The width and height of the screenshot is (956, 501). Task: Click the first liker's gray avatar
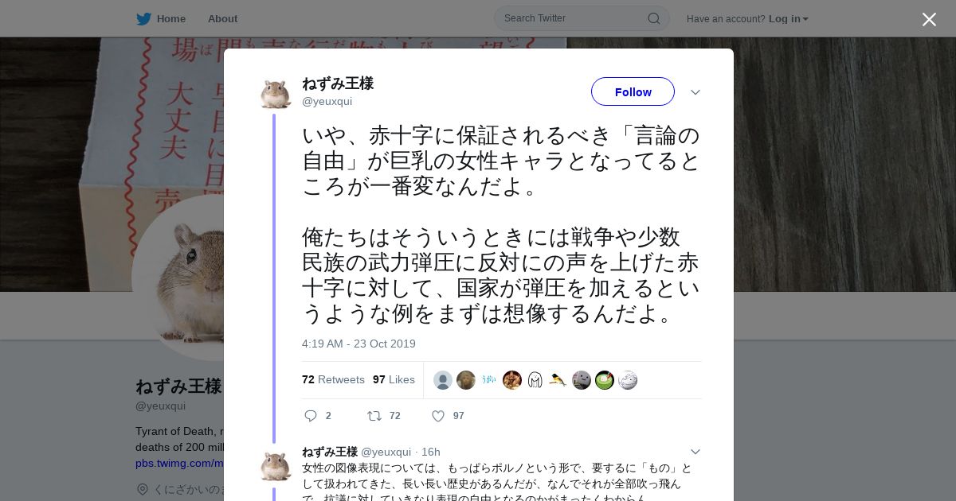[443, 380]
